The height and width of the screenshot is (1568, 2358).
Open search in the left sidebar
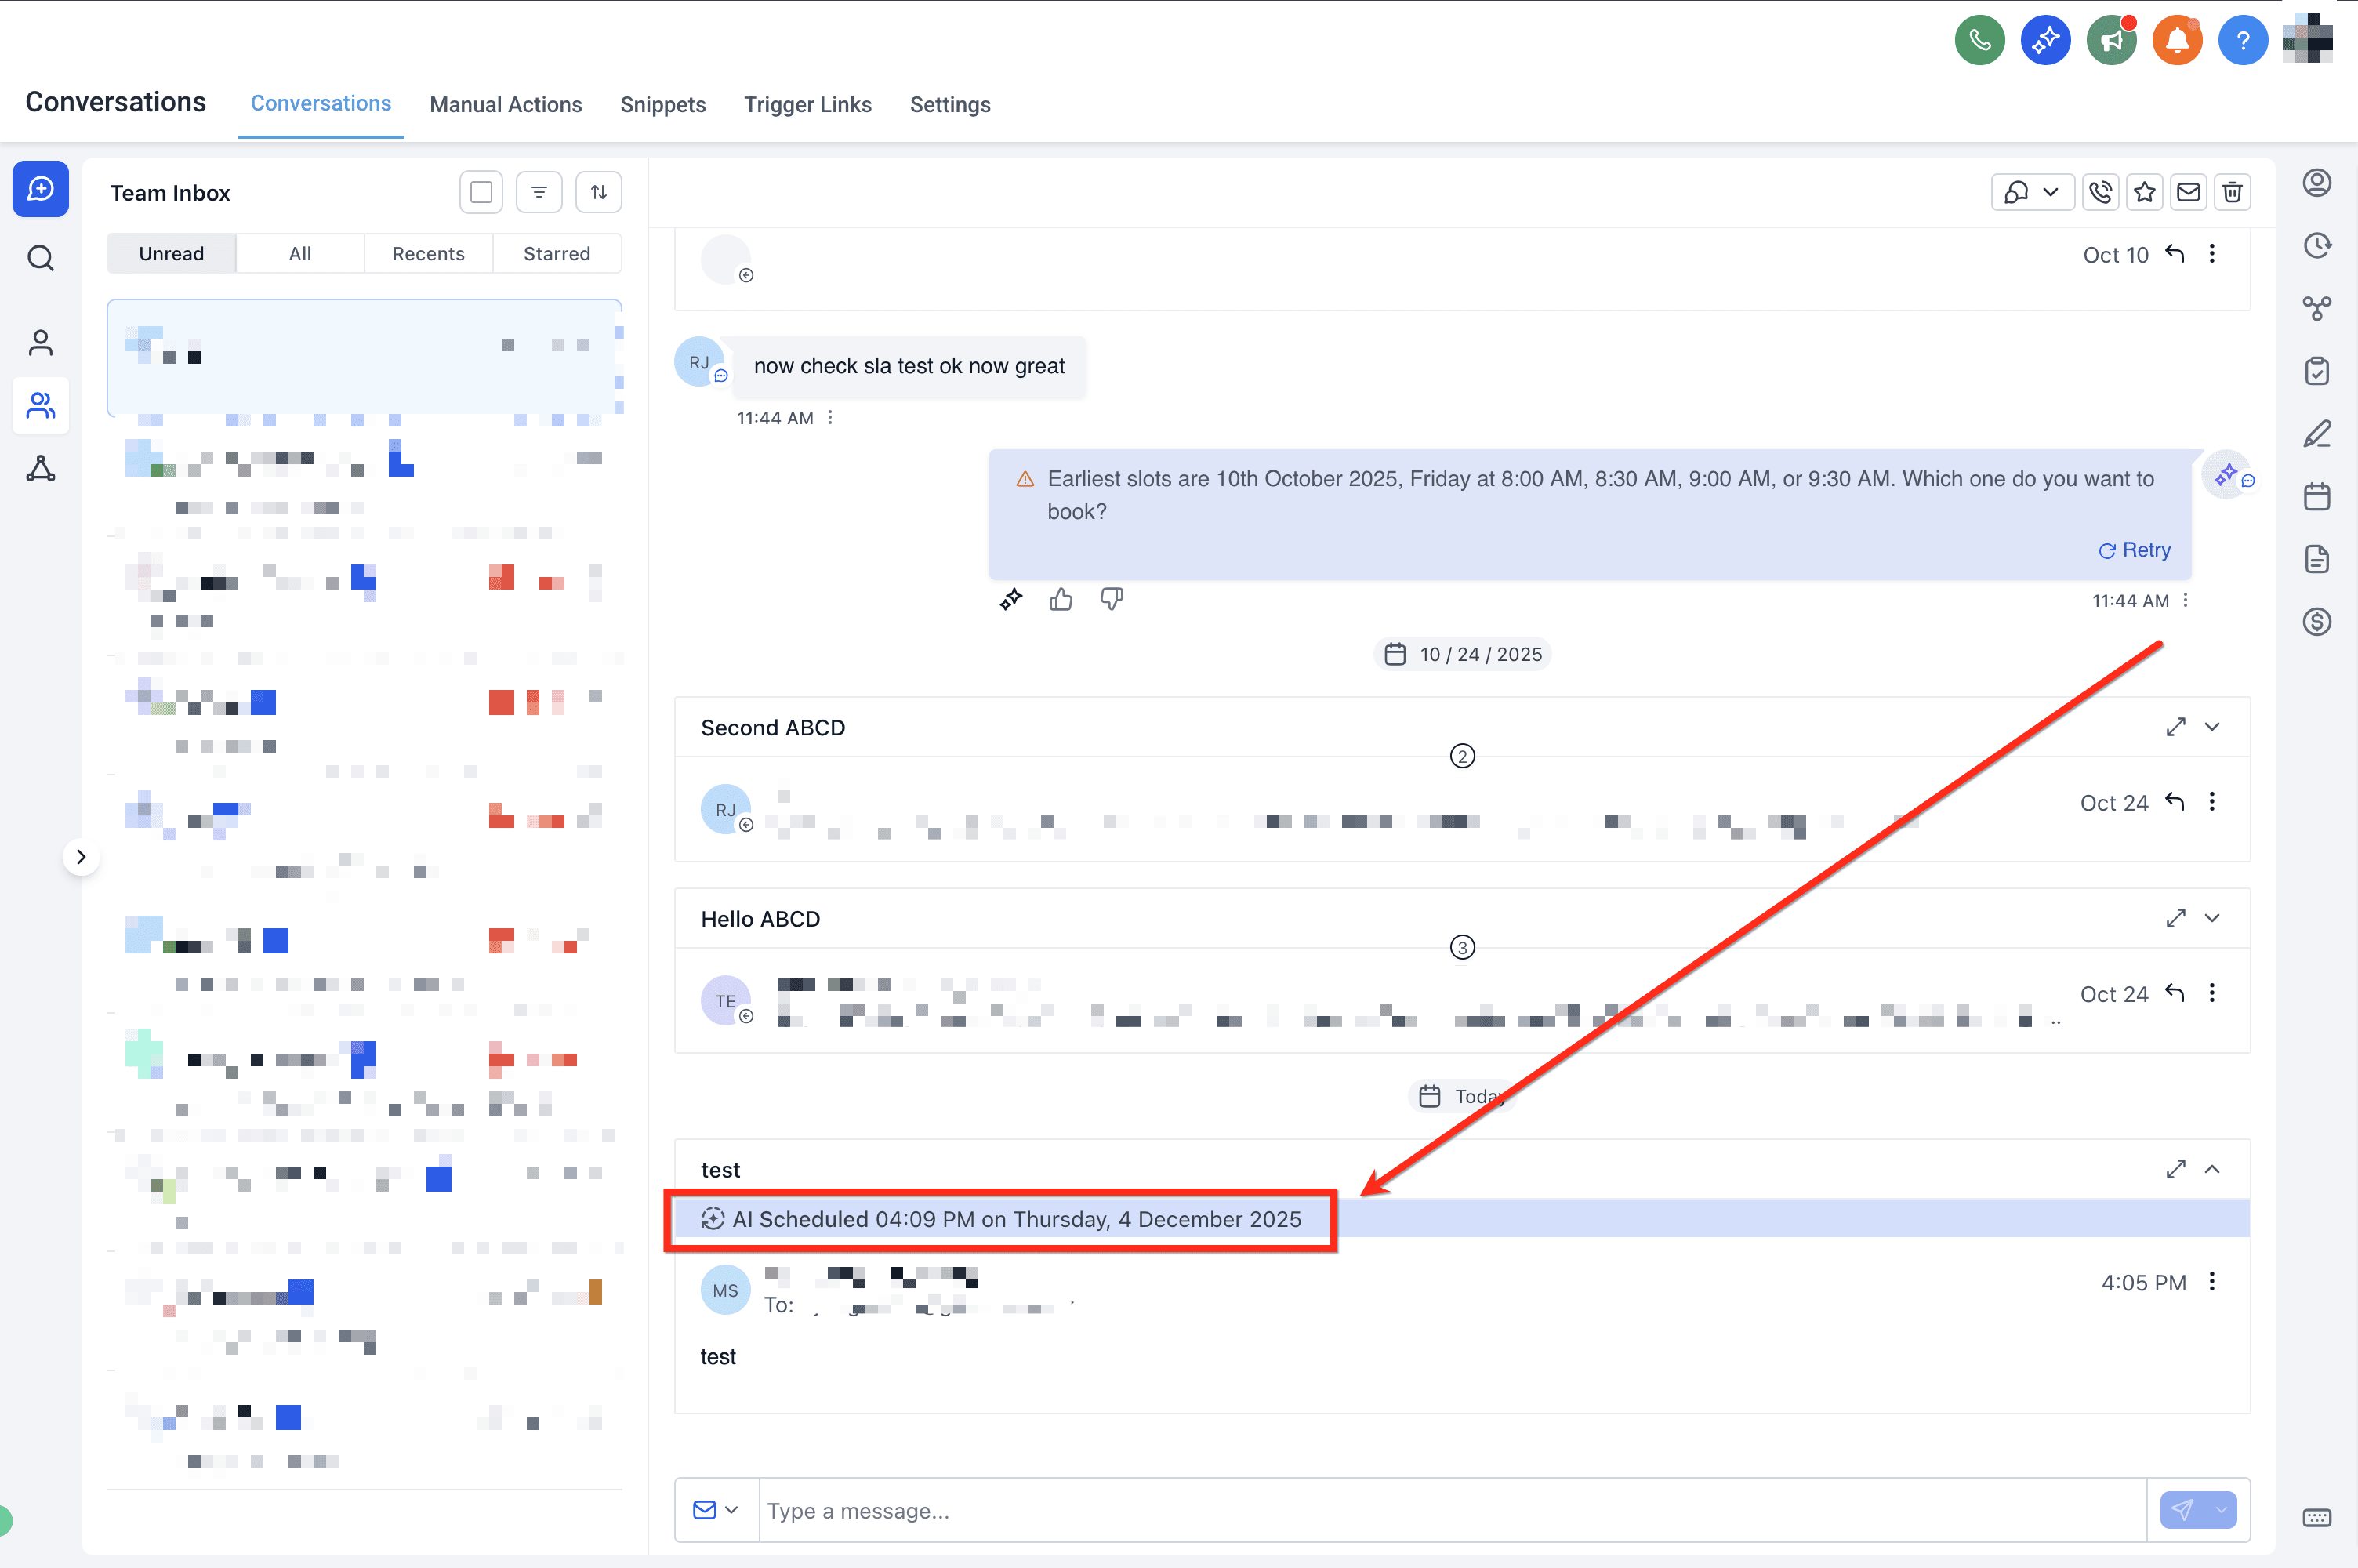(x=41, y=258)
